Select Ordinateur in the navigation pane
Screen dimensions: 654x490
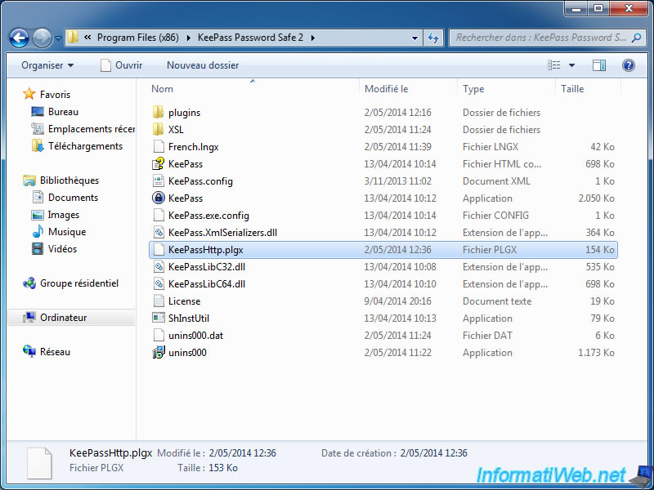coord(64,318)
